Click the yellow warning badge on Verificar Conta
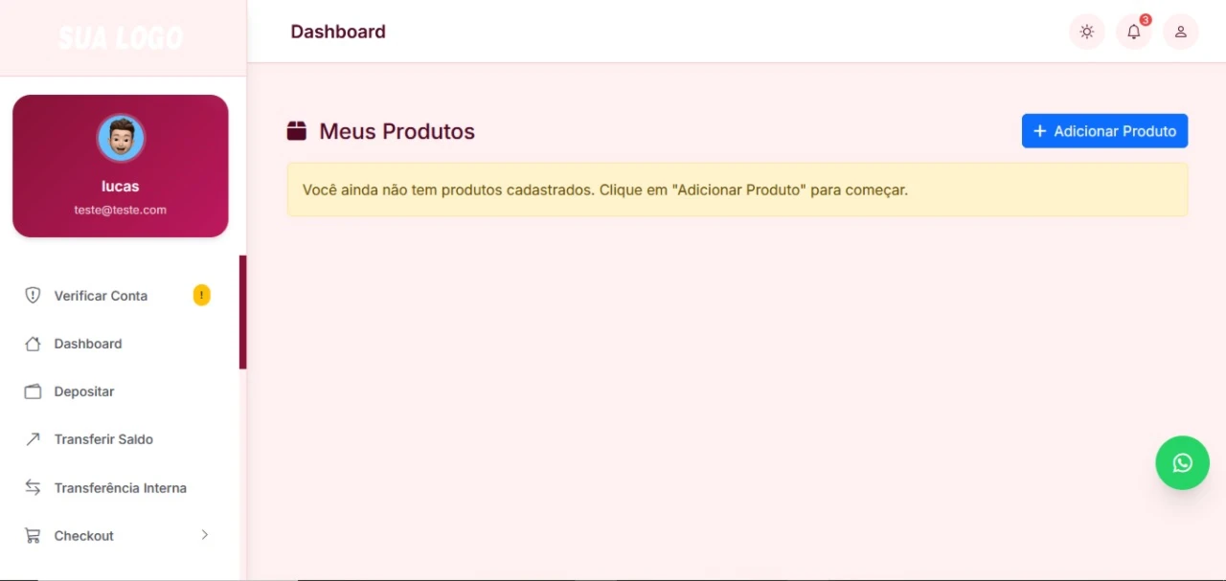This screenshot has width=1226, height=581. click(x=201, y=295)
